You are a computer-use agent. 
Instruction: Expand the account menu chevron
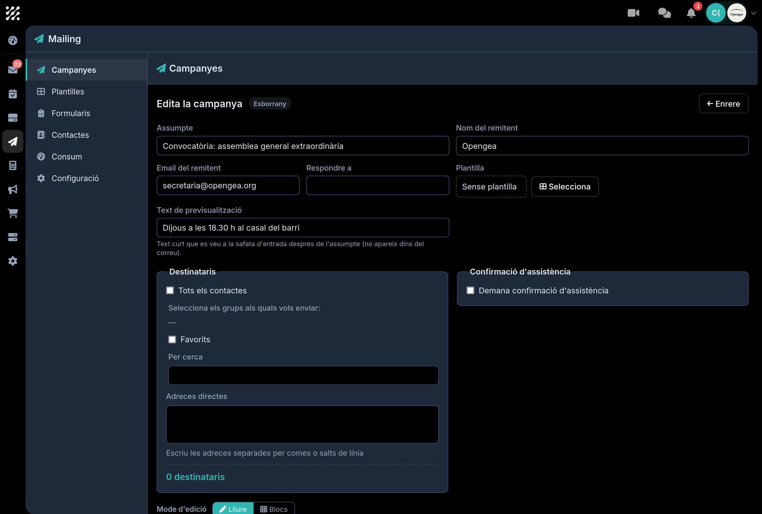(753, 13)
